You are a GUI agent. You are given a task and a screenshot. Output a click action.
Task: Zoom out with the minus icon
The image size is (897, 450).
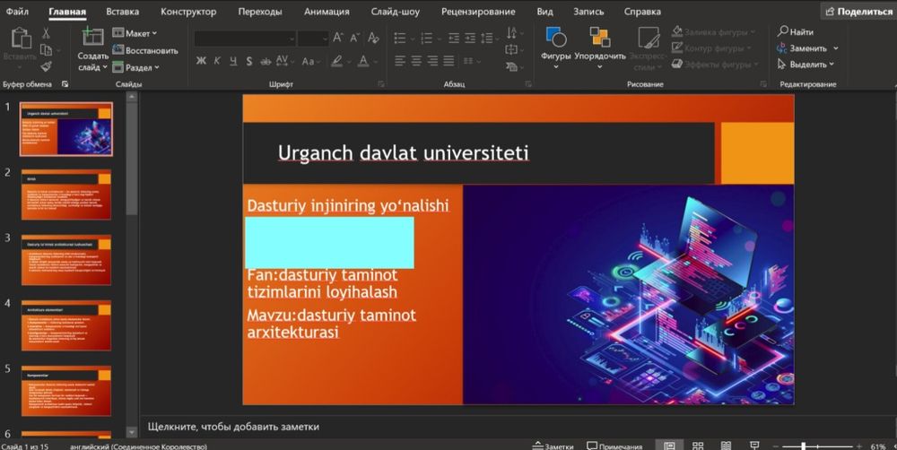(775, 446)
